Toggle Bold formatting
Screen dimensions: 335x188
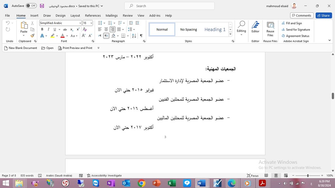click(x=42, y=29)
